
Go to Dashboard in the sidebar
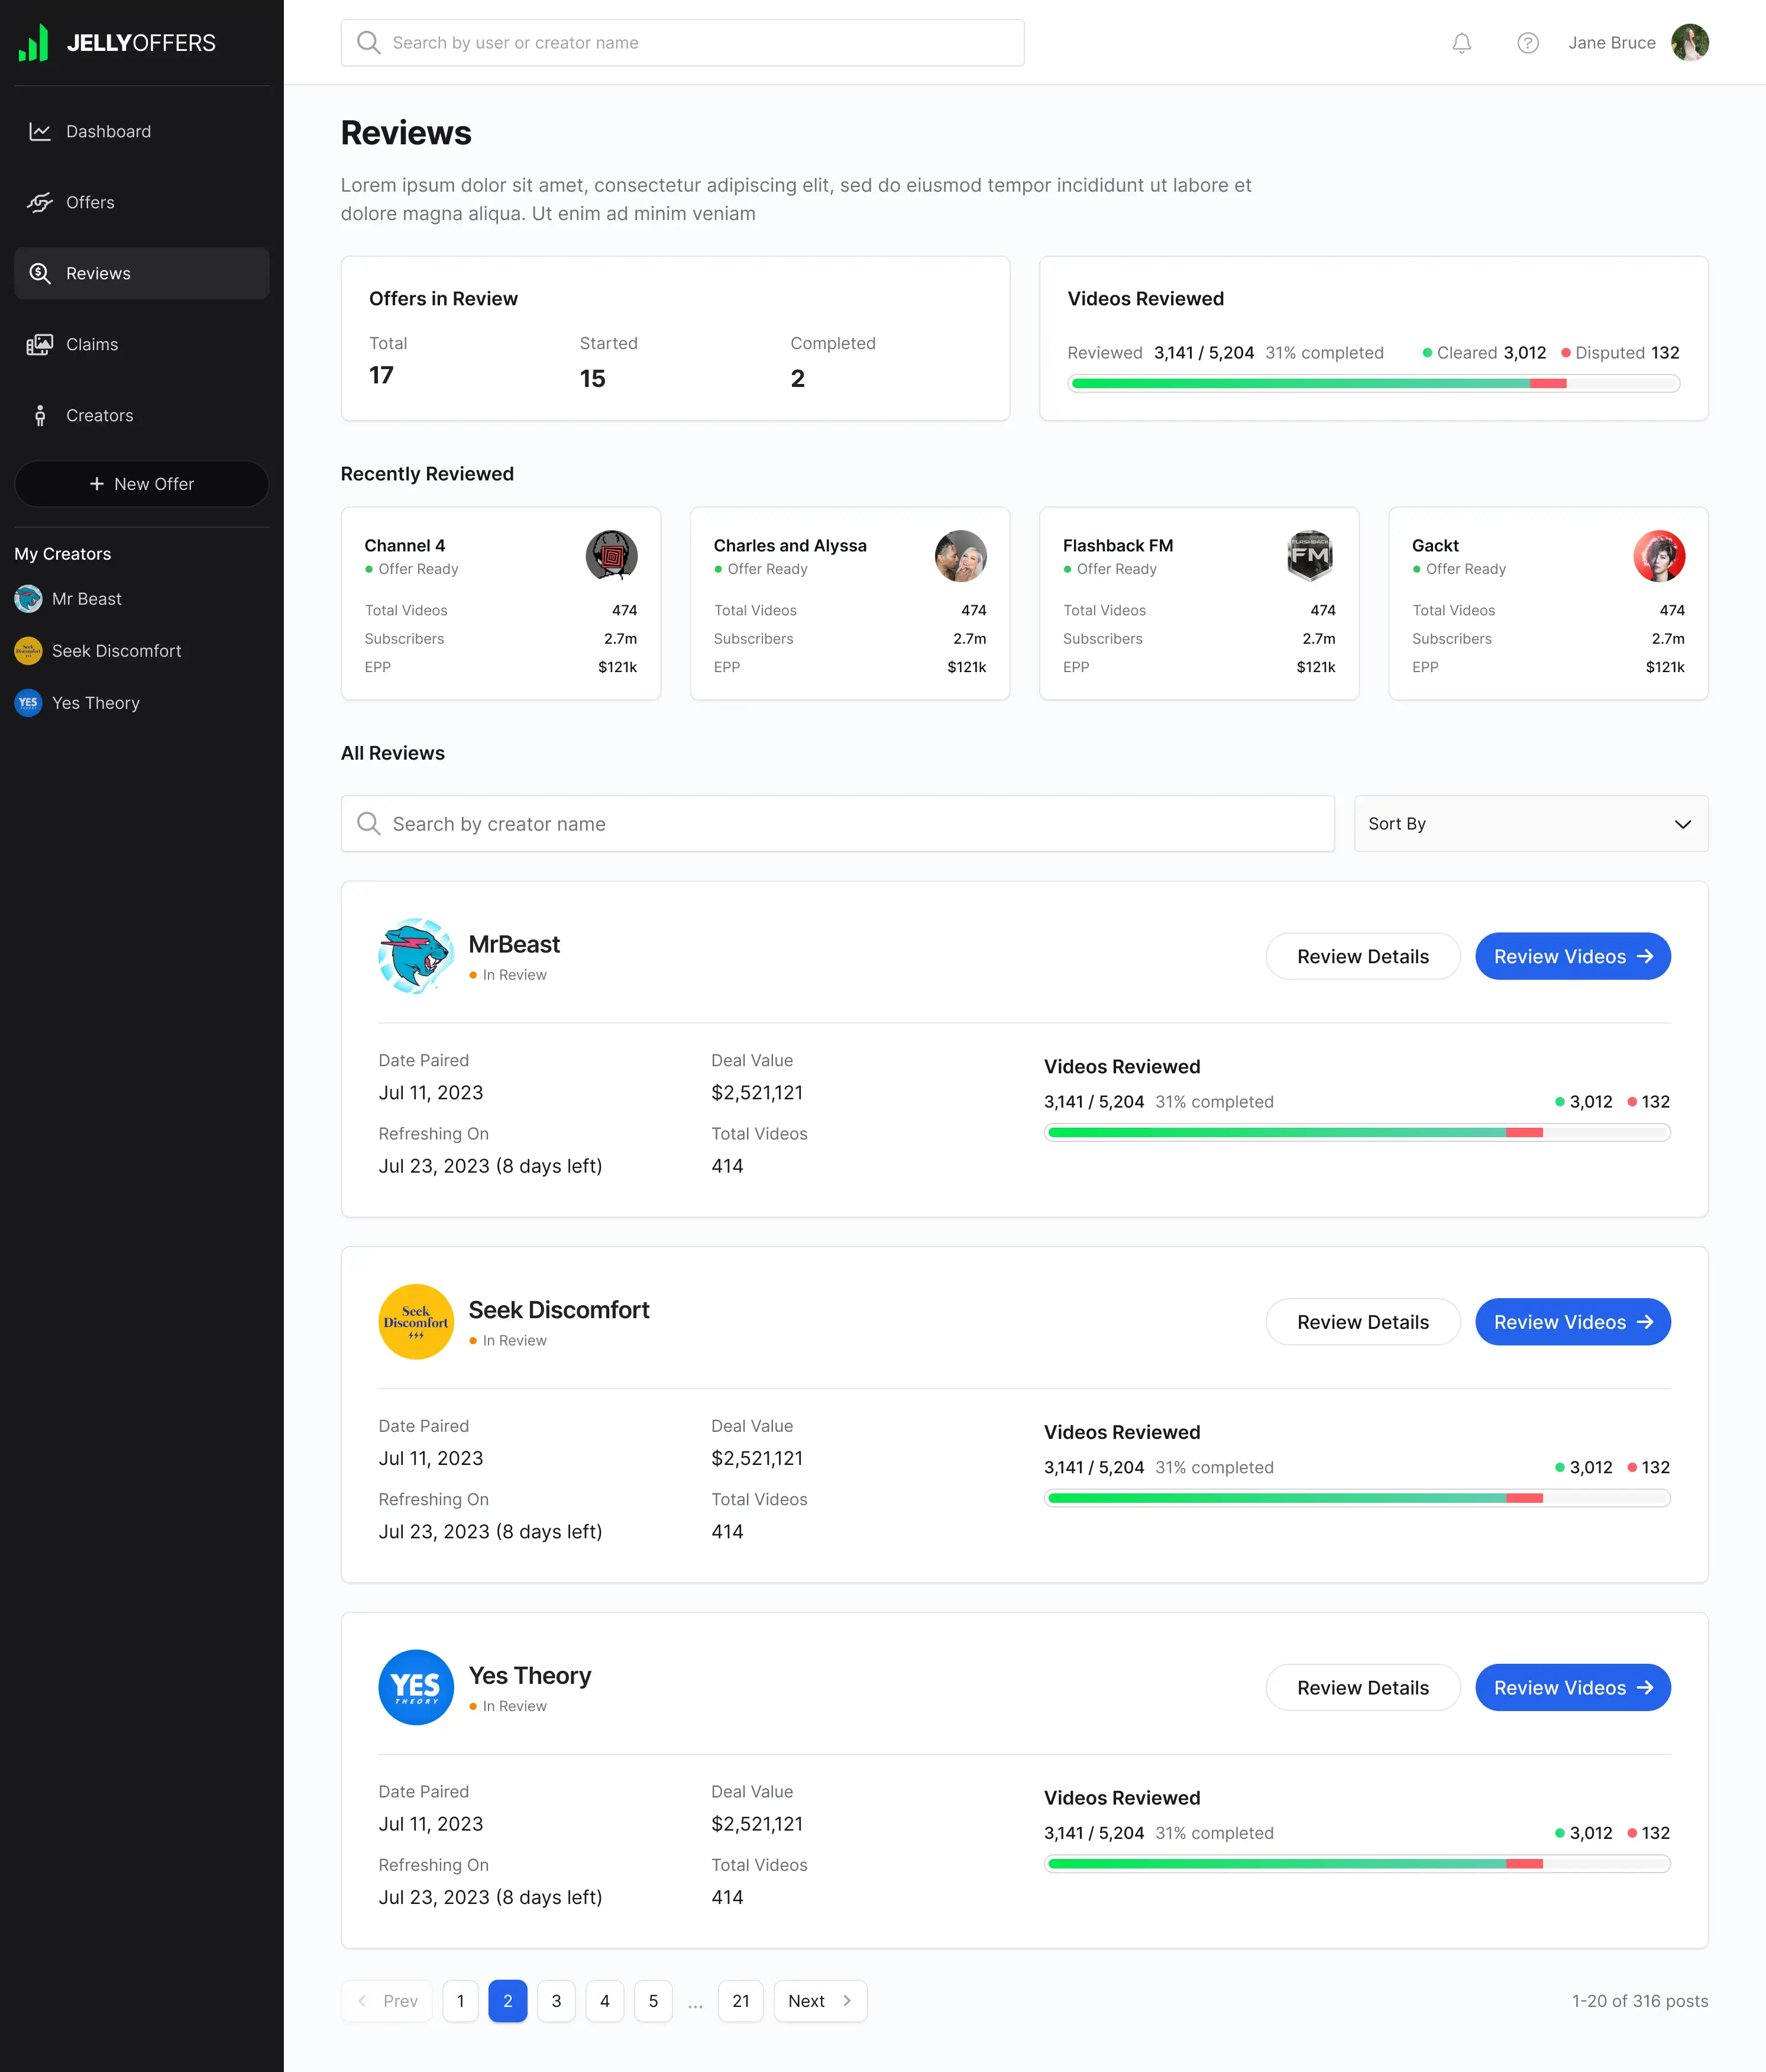tap(142, 132)
